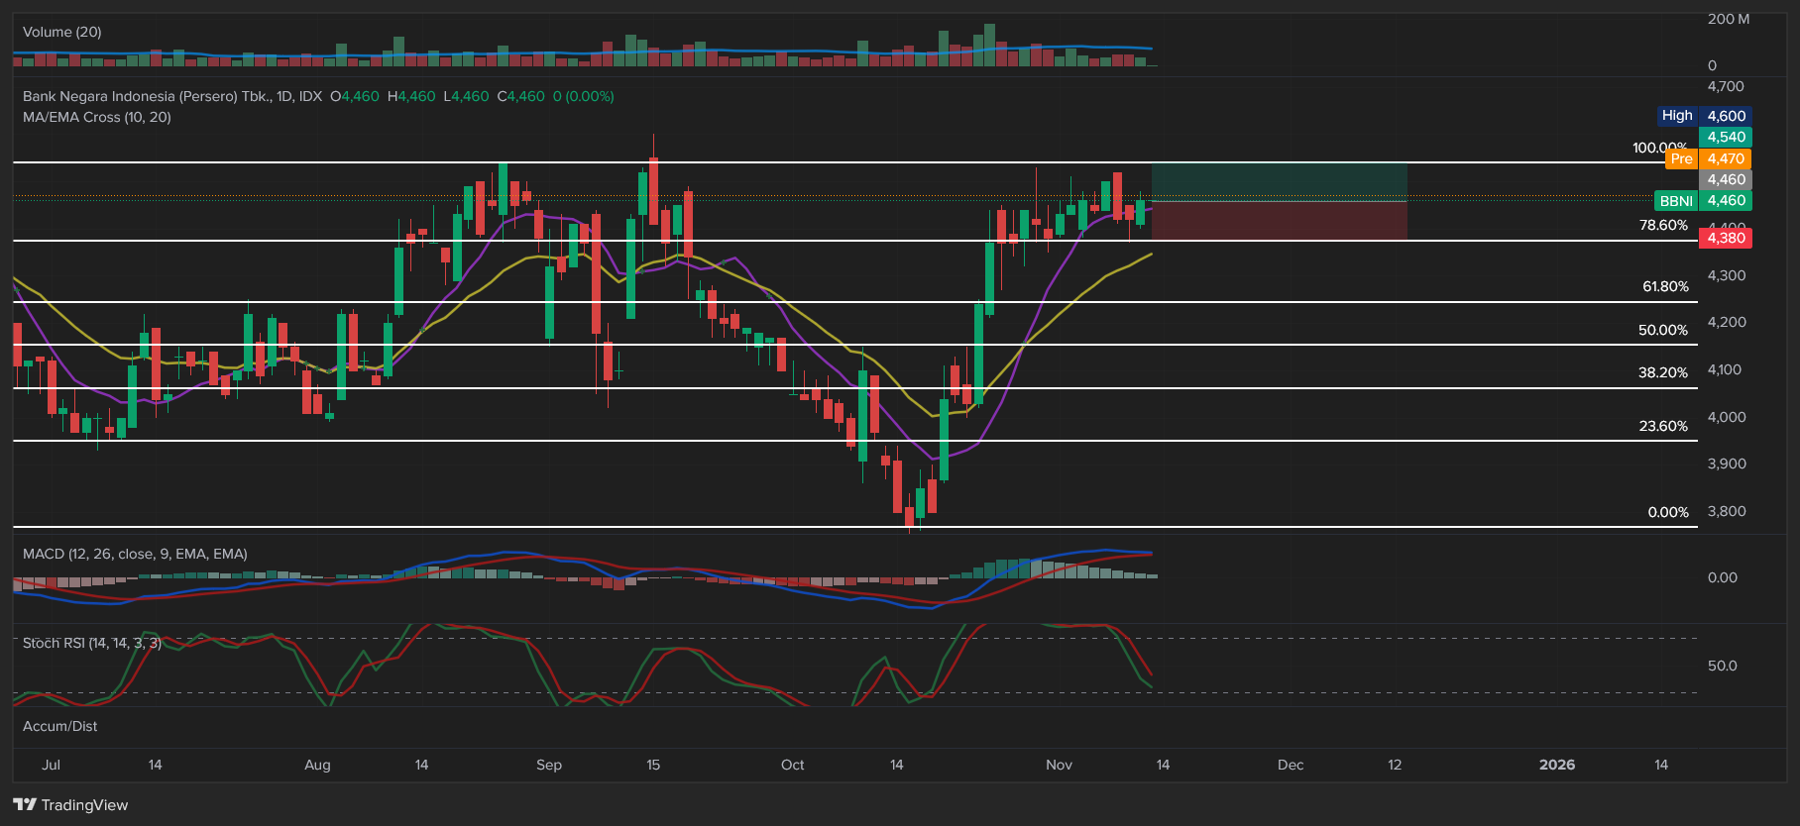This screenshot has height=826, width=1800.
Task: Click the red 4,380 stop price label
Action: pyautogui.click(x=1725, y=238)
